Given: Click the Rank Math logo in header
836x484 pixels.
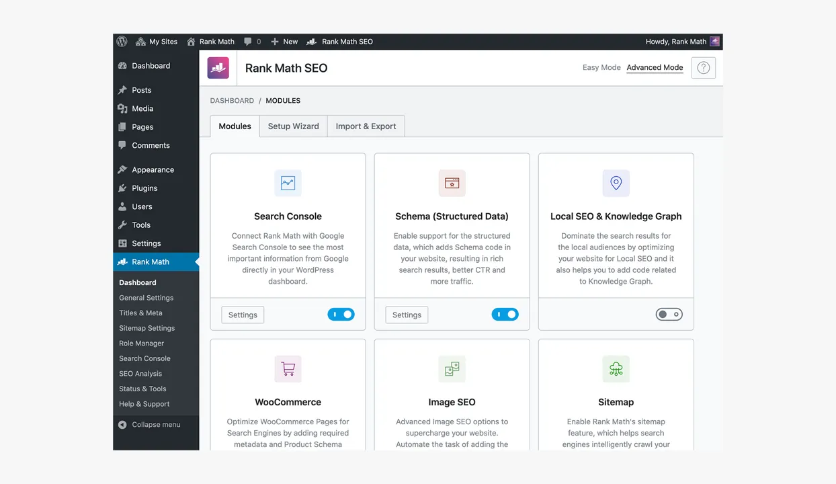Looking at the screenshot, I should click(218, 68).
